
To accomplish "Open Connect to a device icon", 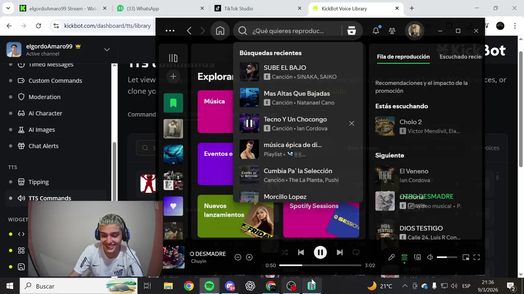I will (x=417, y=257).
